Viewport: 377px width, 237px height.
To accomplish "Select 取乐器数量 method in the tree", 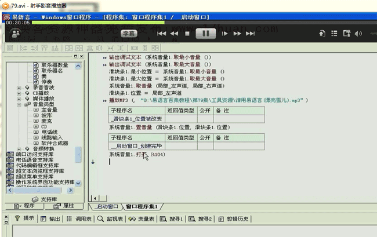I will [x=55, y=65].
